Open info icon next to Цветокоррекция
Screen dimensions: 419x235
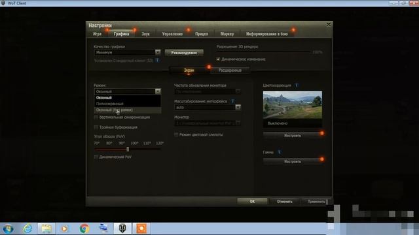[297, 86]
